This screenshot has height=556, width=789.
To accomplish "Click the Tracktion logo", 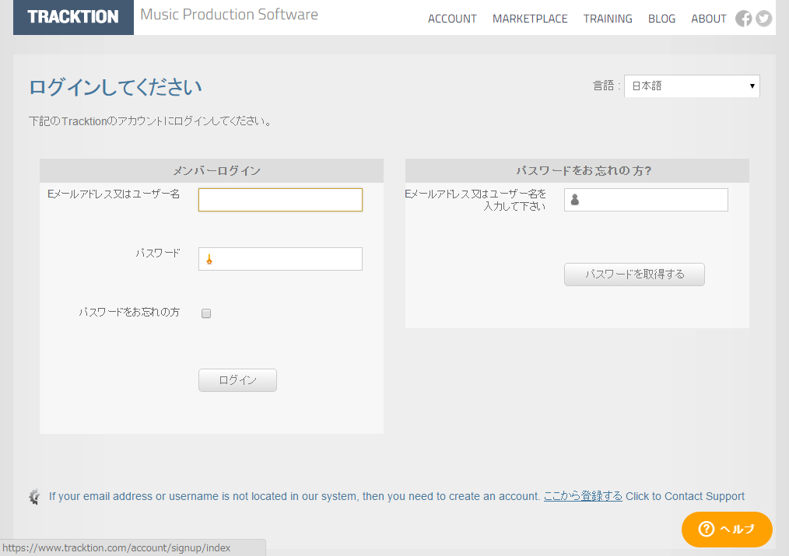I will click(73, 17).
